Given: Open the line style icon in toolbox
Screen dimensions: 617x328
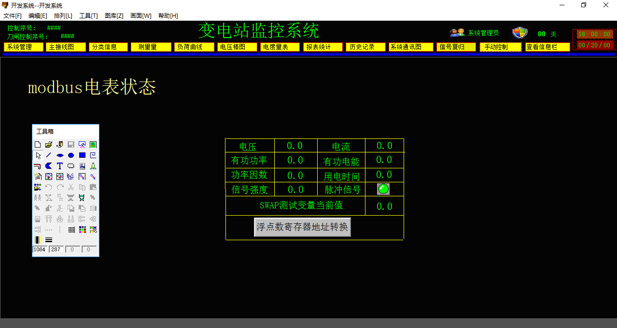Looking at the screenshot, I should pos(49,240).
